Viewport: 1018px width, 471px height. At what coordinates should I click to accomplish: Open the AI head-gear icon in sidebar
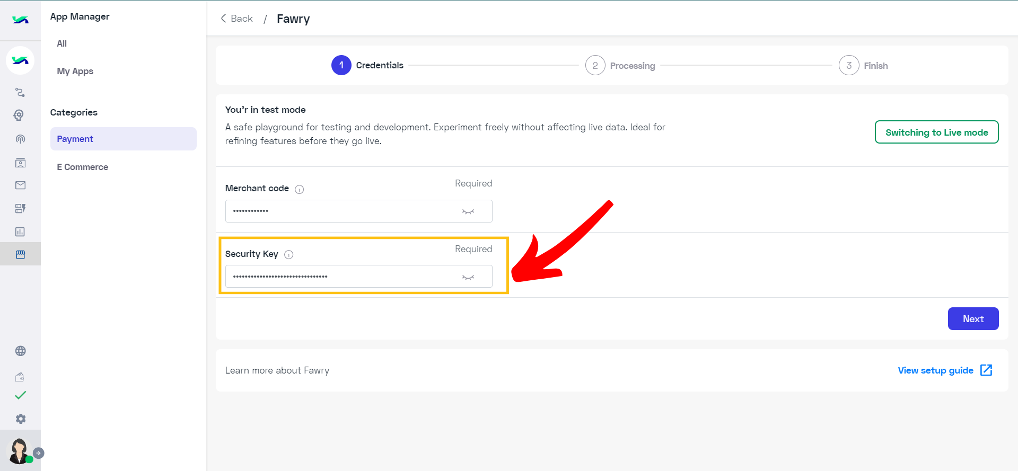click(20, 115)
